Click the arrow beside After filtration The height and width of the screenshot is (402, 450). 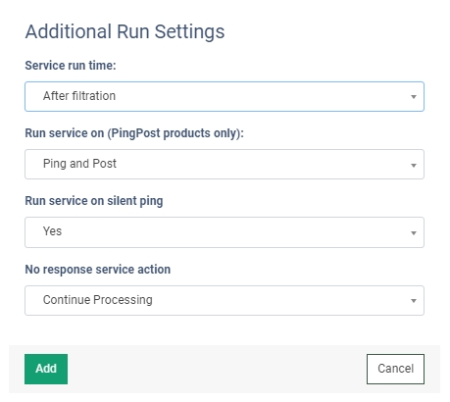pos(414,97)
